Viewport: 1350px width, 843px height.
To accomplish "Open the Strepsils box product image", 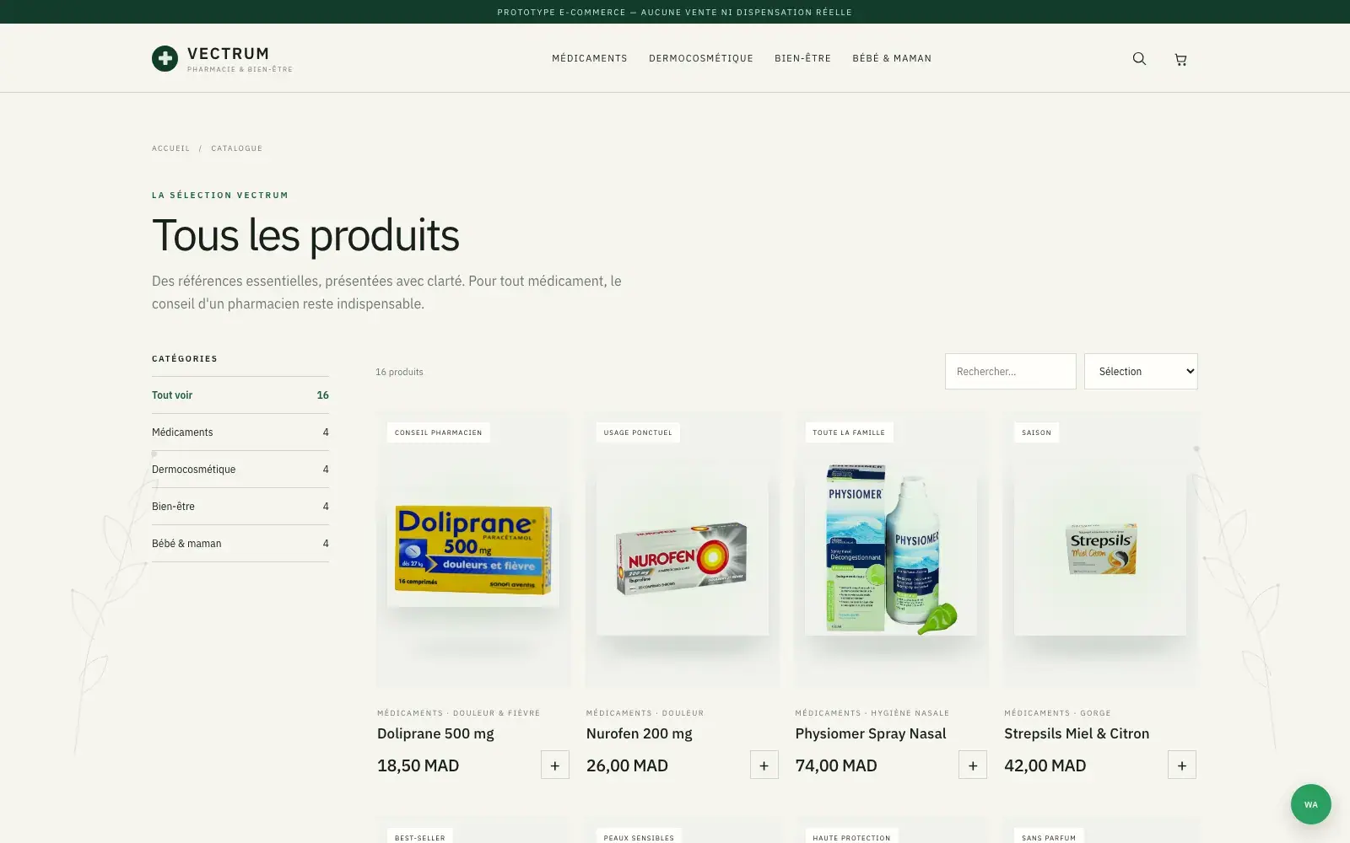I will (1100, 549).
